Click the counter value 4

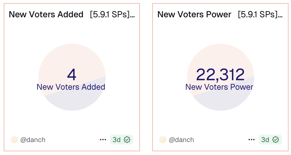pyautogui.click(x=72, y=74)
